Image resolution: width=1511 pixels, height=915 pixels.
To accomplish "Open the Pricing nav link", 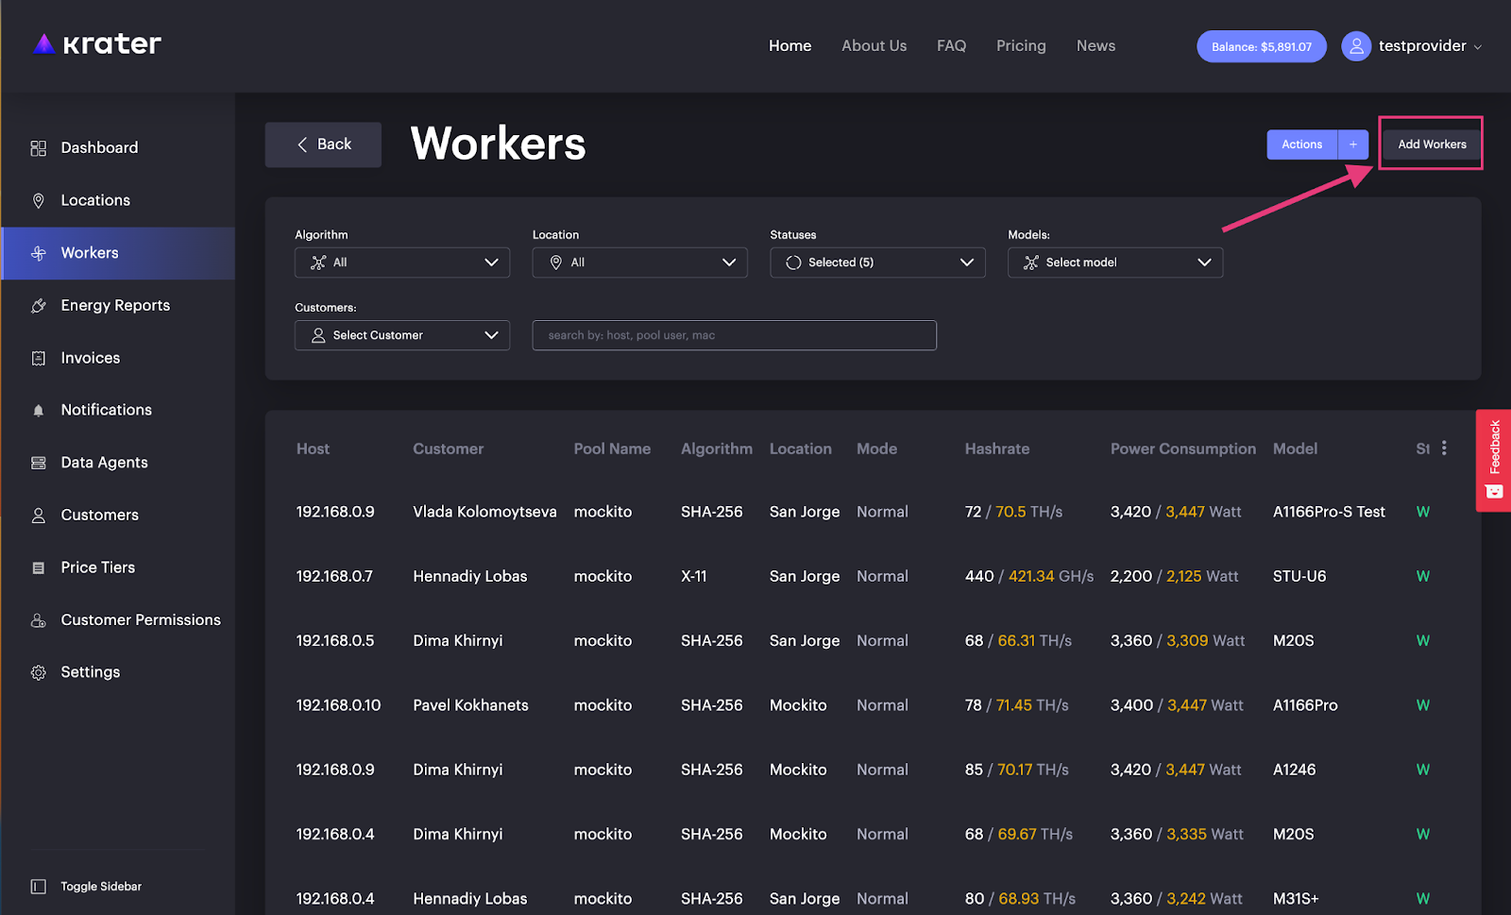I will coord(1021,45).
